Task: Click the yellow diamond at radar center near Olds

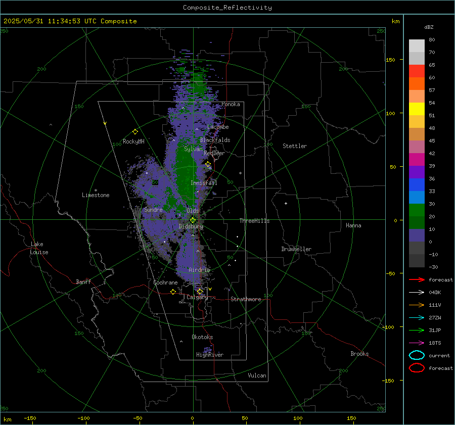Action: [193, 220]
